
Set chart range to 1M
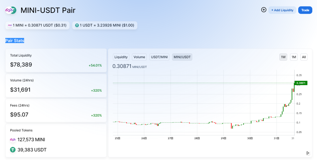click(x=294, y=57)
